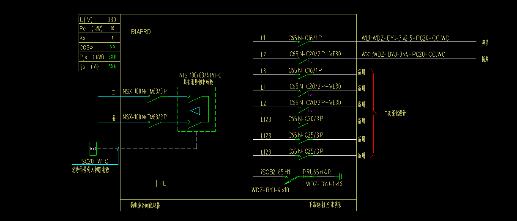Screen dimensions: 517x221
Task: Pick the ATS triangle symbol in dashed box
Action: point(195,110)
